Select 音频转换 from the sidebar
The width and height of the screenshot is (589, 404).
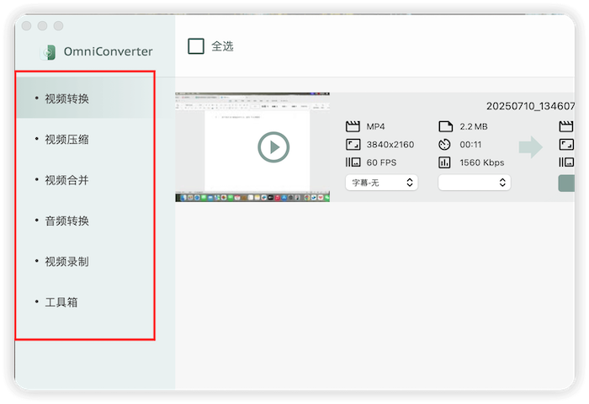(x=67, y=221)
